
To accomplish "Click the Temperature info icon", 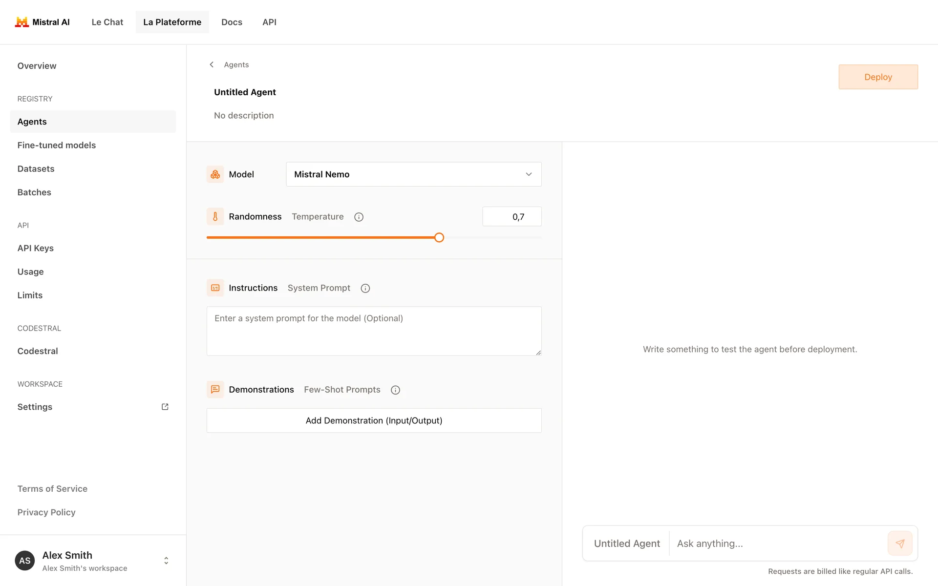I will (x=359, y=217).
